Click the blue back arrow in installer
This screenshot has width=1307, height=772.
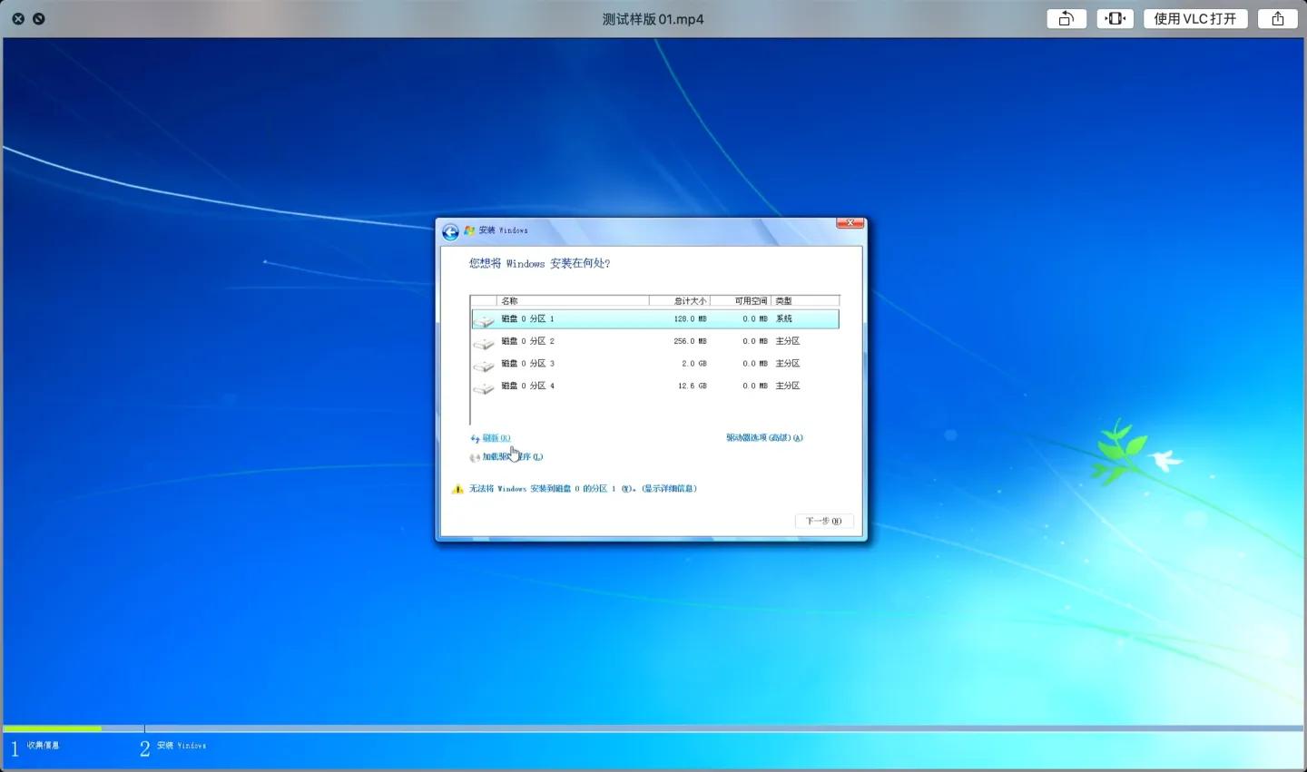pyautogui.click(x=450, y=232)
